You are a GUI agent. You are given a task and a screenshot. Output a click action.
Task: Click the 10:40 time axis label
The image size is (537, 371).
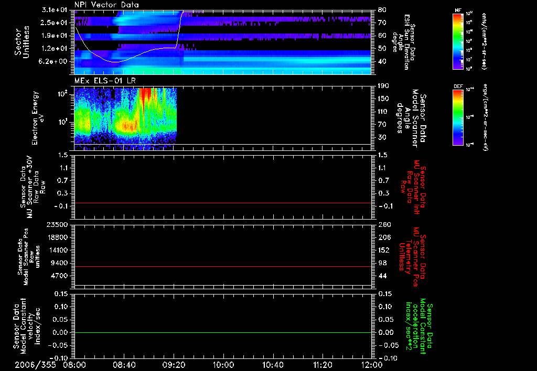coord(273,365)
